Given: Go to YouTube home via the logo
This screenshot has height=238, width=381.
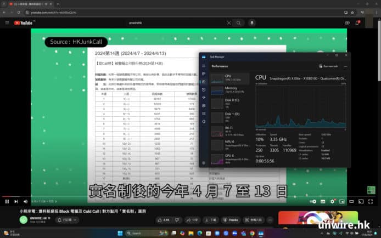Looking at the screenshot, I should point(25,23).
